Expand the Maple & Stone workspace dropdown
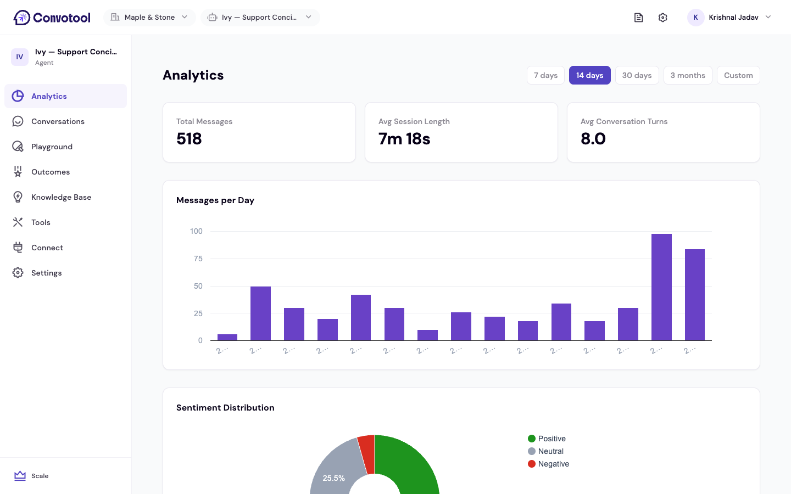Screen dimensions: 791x494 pos(149,18)
